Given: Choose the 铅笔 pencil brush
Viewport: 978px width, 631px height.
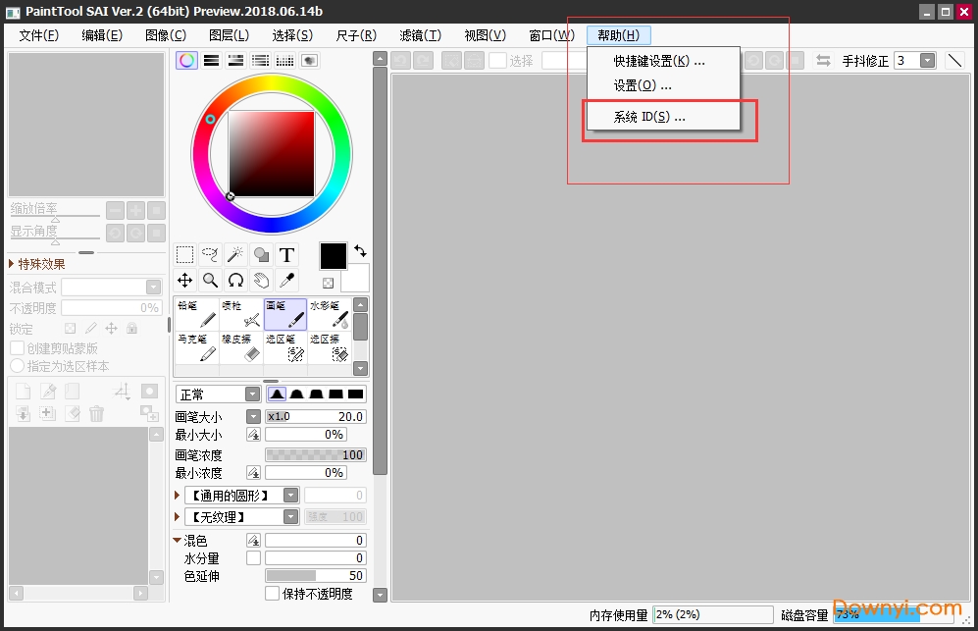Looking at the screenshot, I should pyautogui.click(x=196, y=314).
